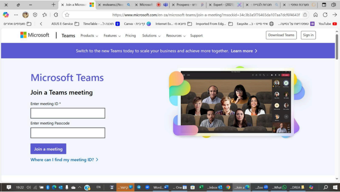The width and height of the screenshot is (340, 192).
Task: Click the Enter meeting ID field
Action: click(68, 113)
